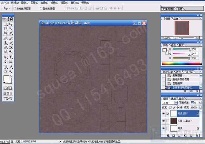Open Navigator panel flyout menu

coord(201,18)
